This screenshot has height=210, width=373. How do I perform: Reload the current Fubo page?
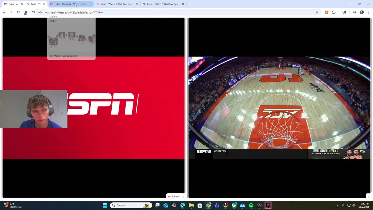(x=18, y=12)
